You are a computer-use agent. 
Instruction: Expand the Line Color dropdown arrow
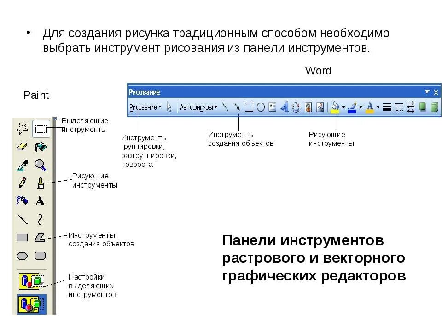(361, 107)
